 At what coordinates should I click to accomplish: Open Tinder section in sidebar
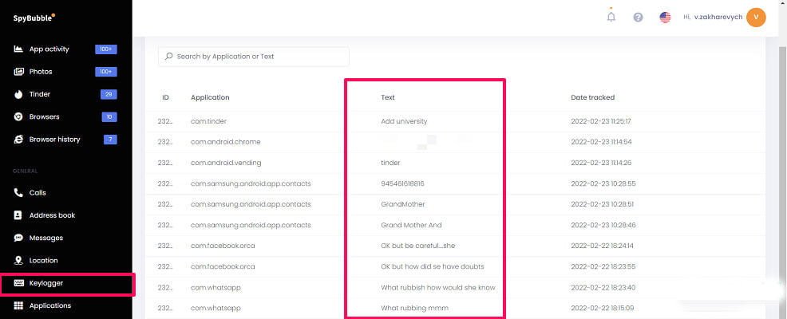coord(40,94)
